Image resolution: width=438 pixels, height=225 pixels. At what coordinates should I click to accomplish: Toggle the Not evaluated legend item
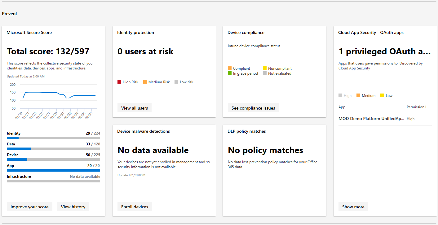277,73
